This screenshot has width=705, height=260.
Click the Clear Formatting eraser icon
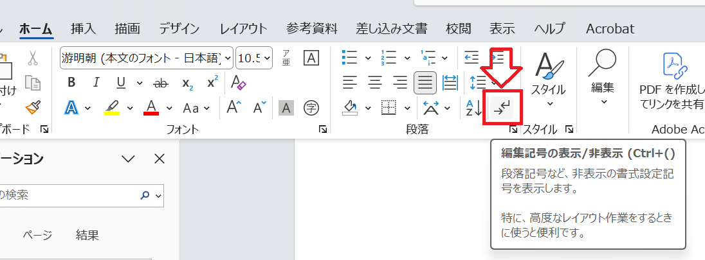(x=238, y=83)
